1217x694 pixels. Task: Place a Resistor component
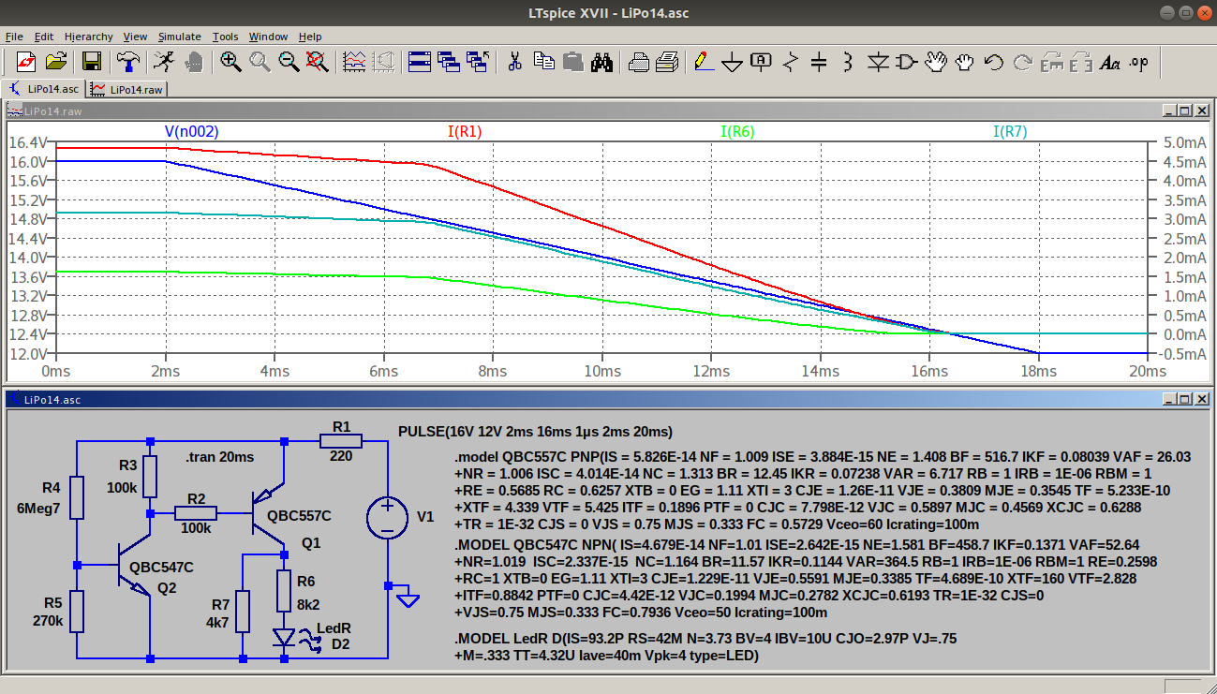coord(791,62)
